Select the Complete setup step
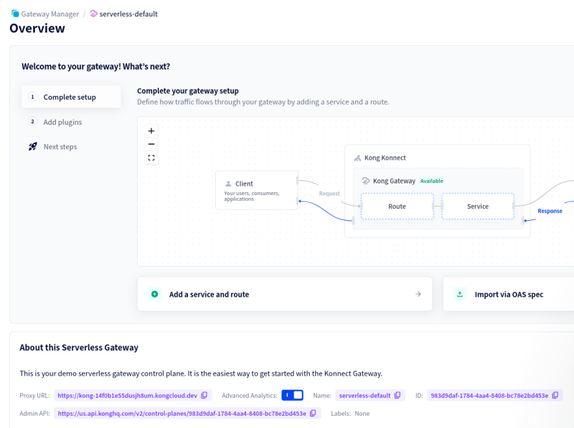Viewport: 574px width, 428px height. tap(71, 97)
